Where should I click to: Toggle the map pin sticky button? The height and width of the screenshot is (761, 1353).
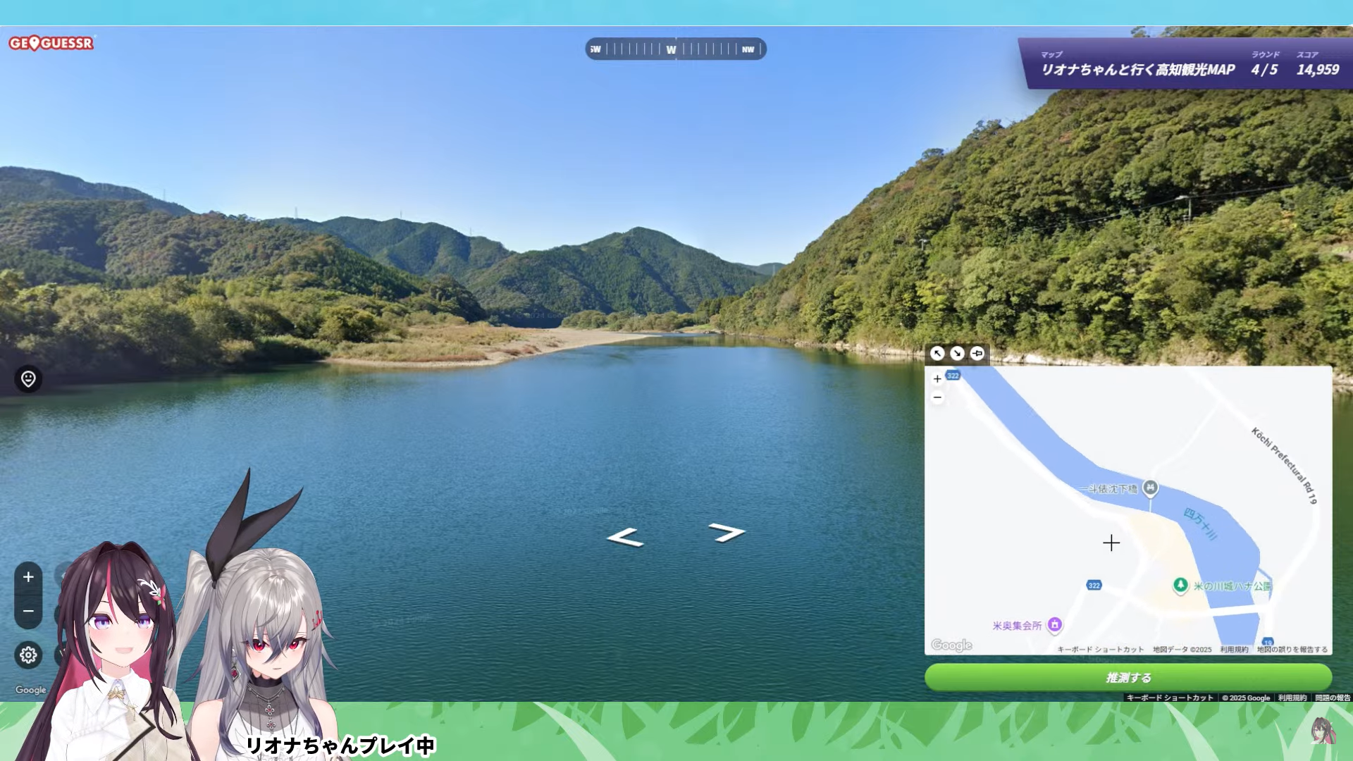tap(977, 354)
